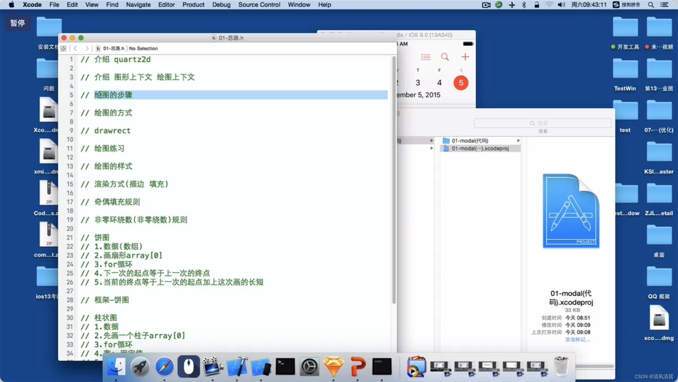Screen dimensions: 678x382
Task: Click line 17 comment 奇偶填充规则
Action: tap(110, 202)
